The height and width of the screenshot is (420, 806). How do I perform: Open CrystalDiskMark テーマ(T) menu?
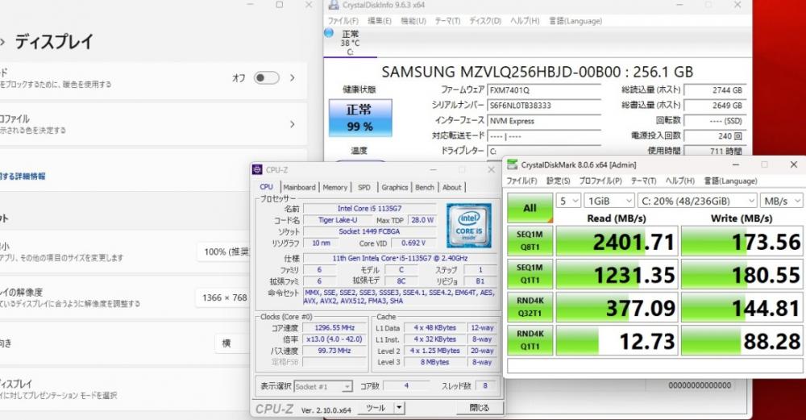coord(643,181)
